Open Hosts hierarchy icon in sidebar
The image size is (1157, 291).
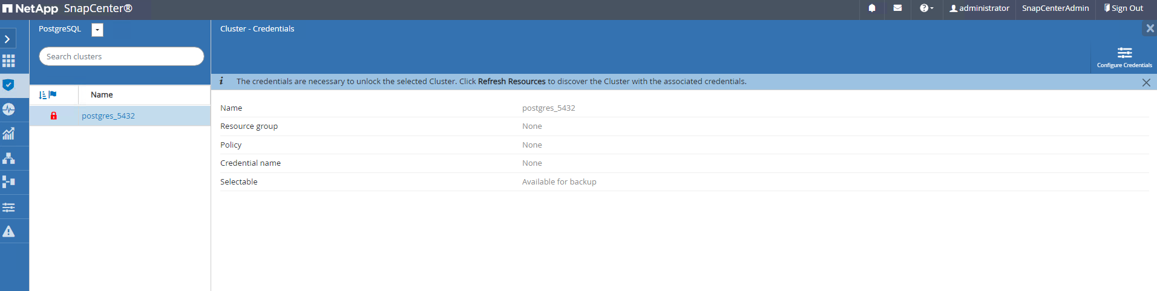click(x=8, y=158)
